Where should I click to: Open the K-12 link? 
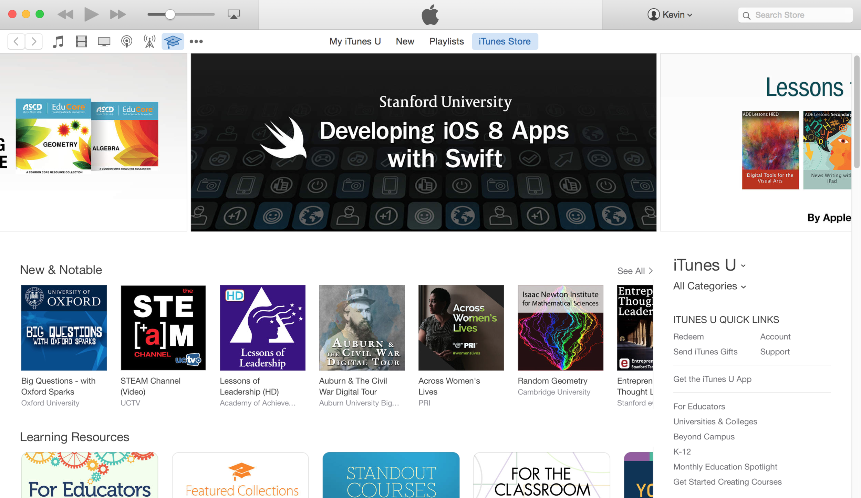click(x=682, y=452)
